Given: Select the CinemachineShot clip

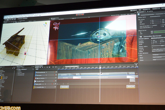Looking at the screenshot, I should click(104, 77).
